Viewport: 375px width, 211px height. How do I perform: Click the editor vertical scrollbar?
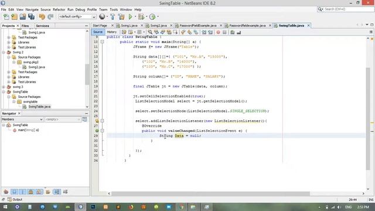[368, 118]
